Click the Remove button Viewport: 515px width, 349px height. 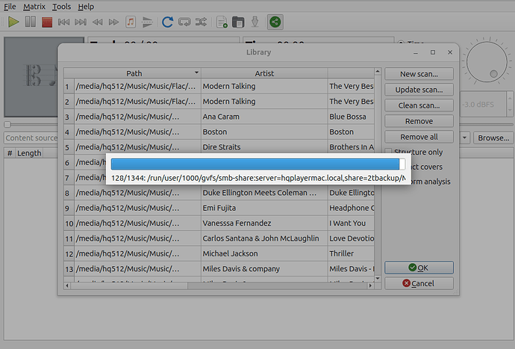pos(419,121)
